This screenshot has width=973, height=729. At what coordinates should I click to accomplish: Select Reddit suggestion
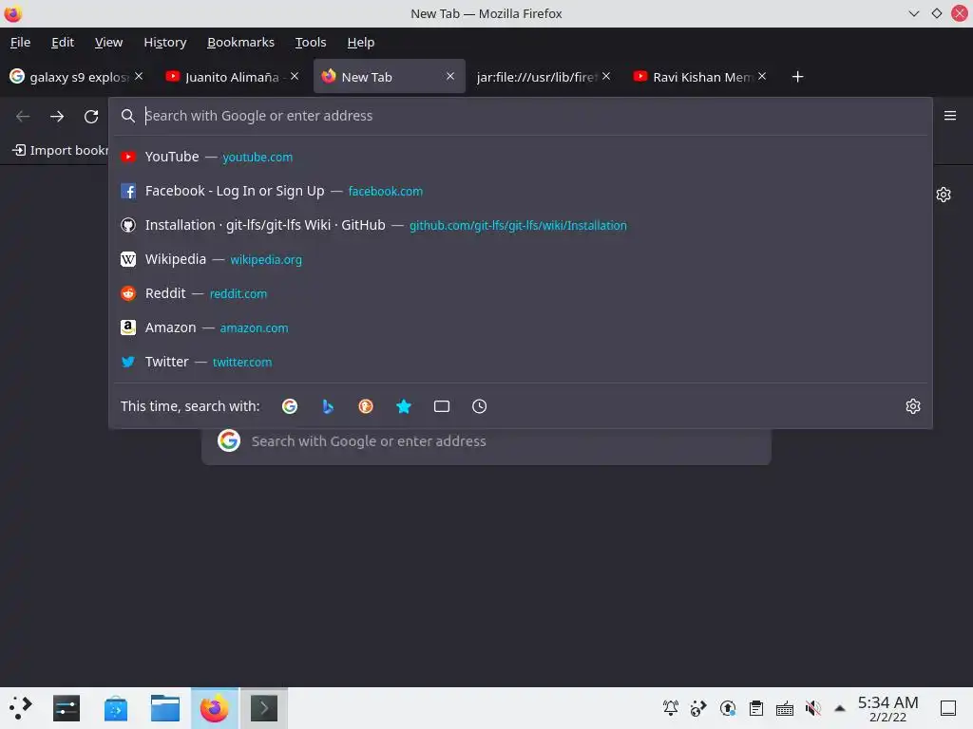[x=521, y=293]
